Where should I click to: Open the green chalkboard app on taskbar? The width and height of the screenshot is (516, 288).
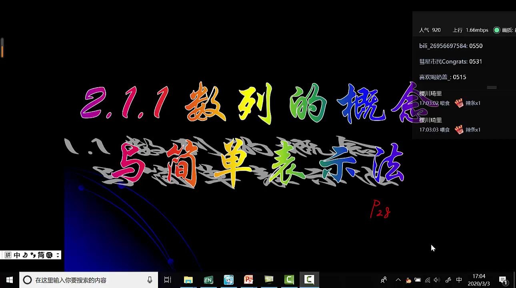tap(269, 280)
